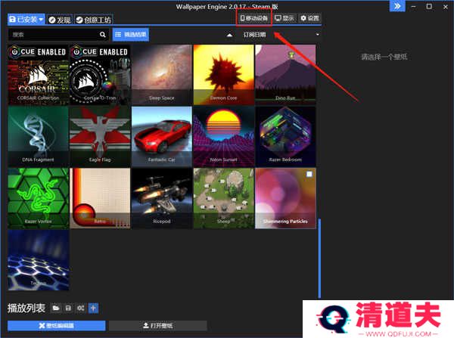The image size is (454, 338).
Task: Click the 壁纸编辑器 wallpaper editor button
Action: pyautogui.click(x=57, y=325)
